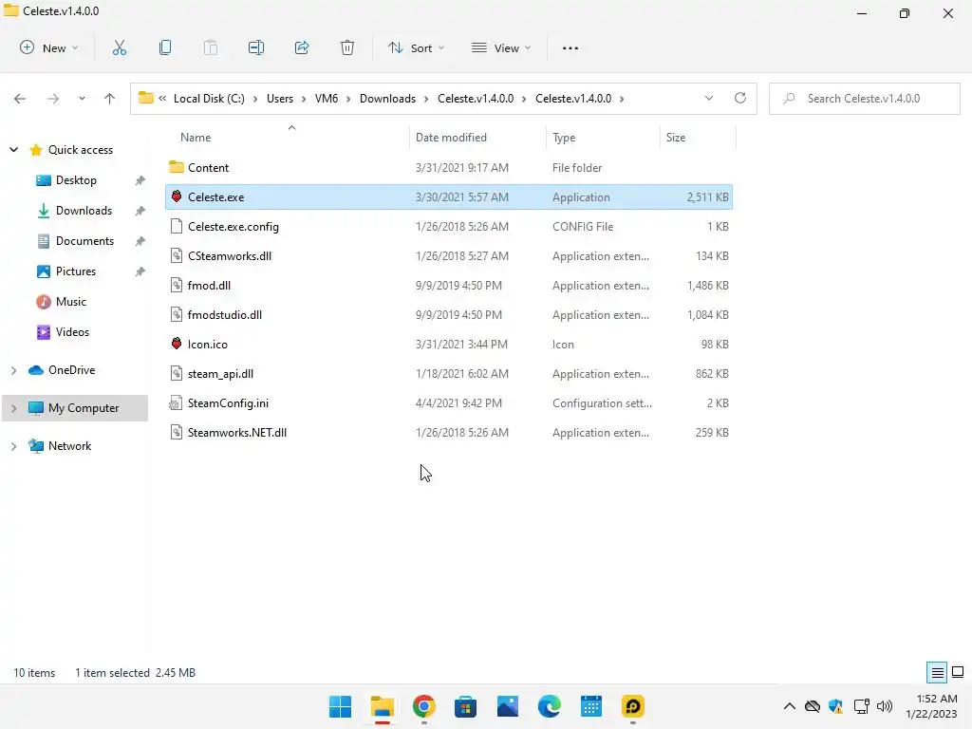Expand the My Computer tree node
972x729 pixels.
tap(13, 408)
